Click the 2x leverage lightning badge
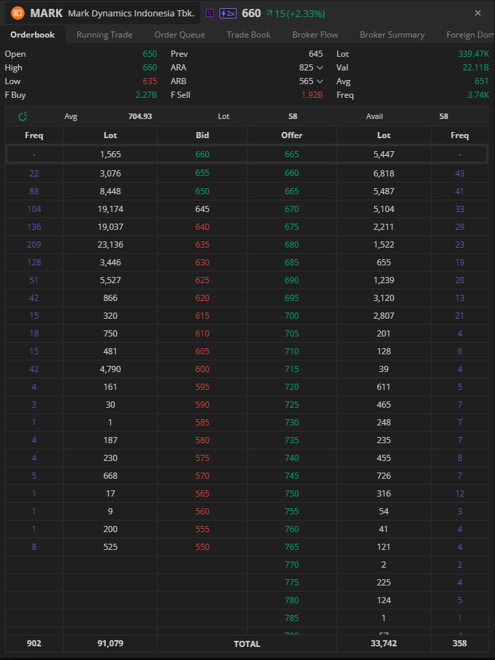Screen dimensions: 495x660 (x=228, y=14)
